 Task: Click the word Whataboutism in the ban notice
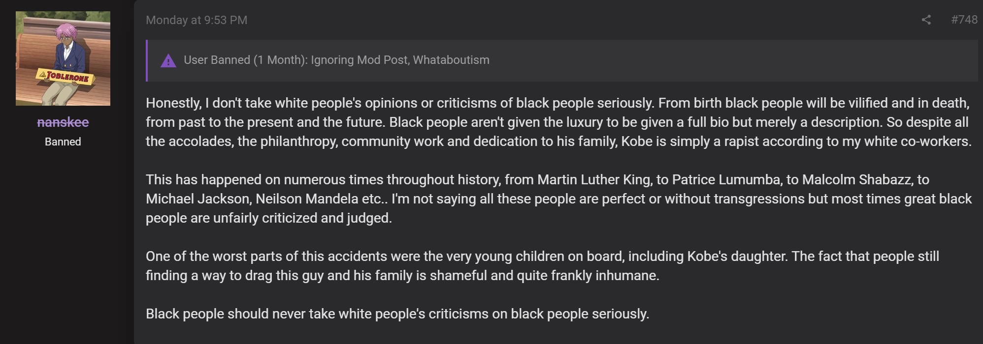(451, 60)
